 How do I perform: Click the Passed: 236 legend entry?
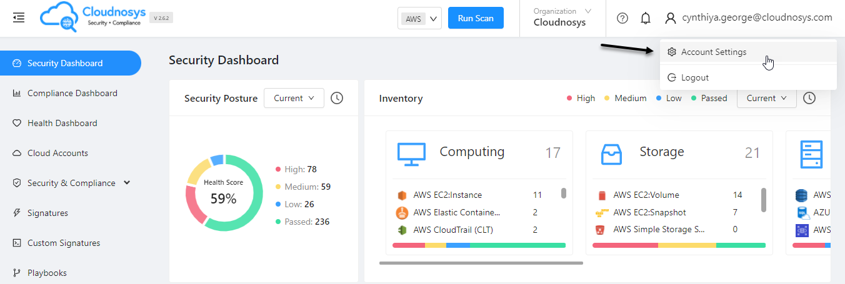[x=302, y=222]
